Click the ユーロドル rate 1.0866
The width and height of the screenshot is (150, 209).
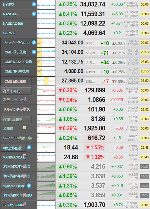coord(97,100)
